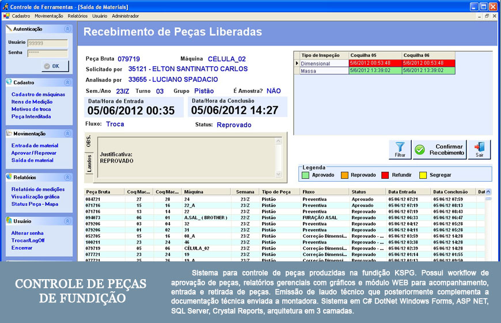Click the yellow Segregar legend swatch
The height and width of the screenshot is (323, 501).
pos(423,175)
